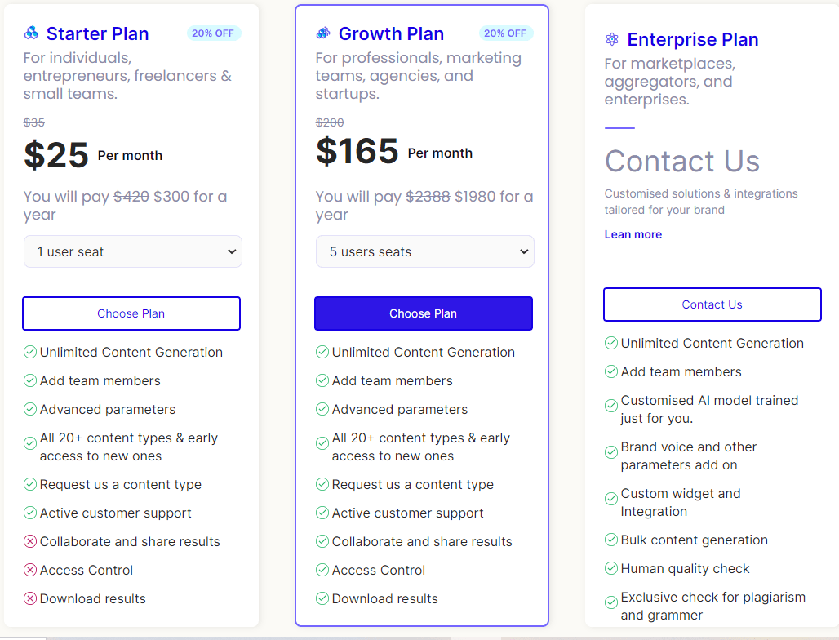Open the 5 users seats dropdown
This screenshot has height=640, width=839.
[424, 251]
